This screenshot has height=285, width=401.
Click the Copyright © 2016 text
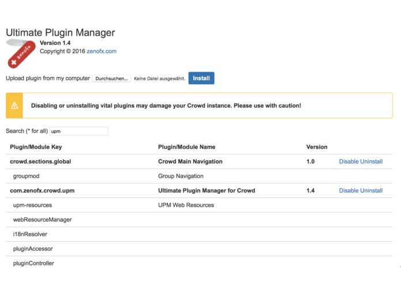62,51
